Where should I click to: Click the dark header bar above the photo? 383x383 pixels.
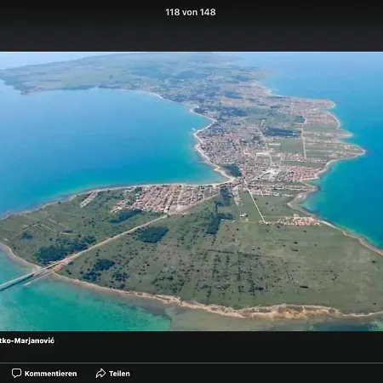coord(191,26)
